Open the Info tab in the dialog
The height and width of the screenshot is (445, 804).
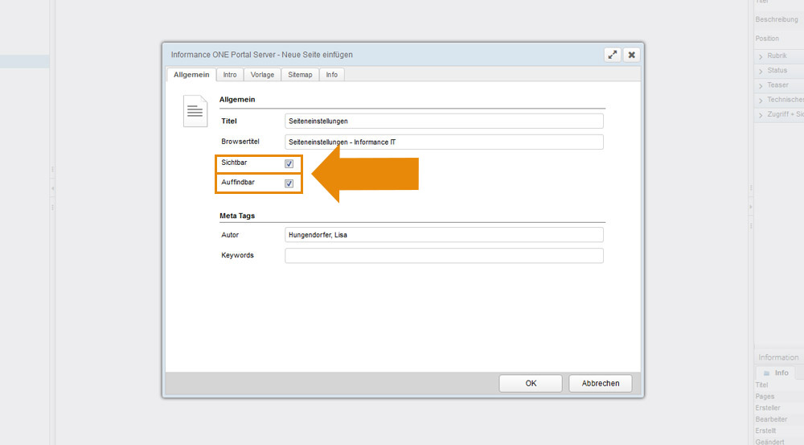coord(332,75)
